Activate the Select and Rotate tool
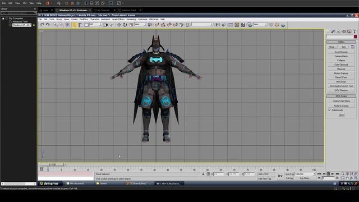 tap(125, 25)
